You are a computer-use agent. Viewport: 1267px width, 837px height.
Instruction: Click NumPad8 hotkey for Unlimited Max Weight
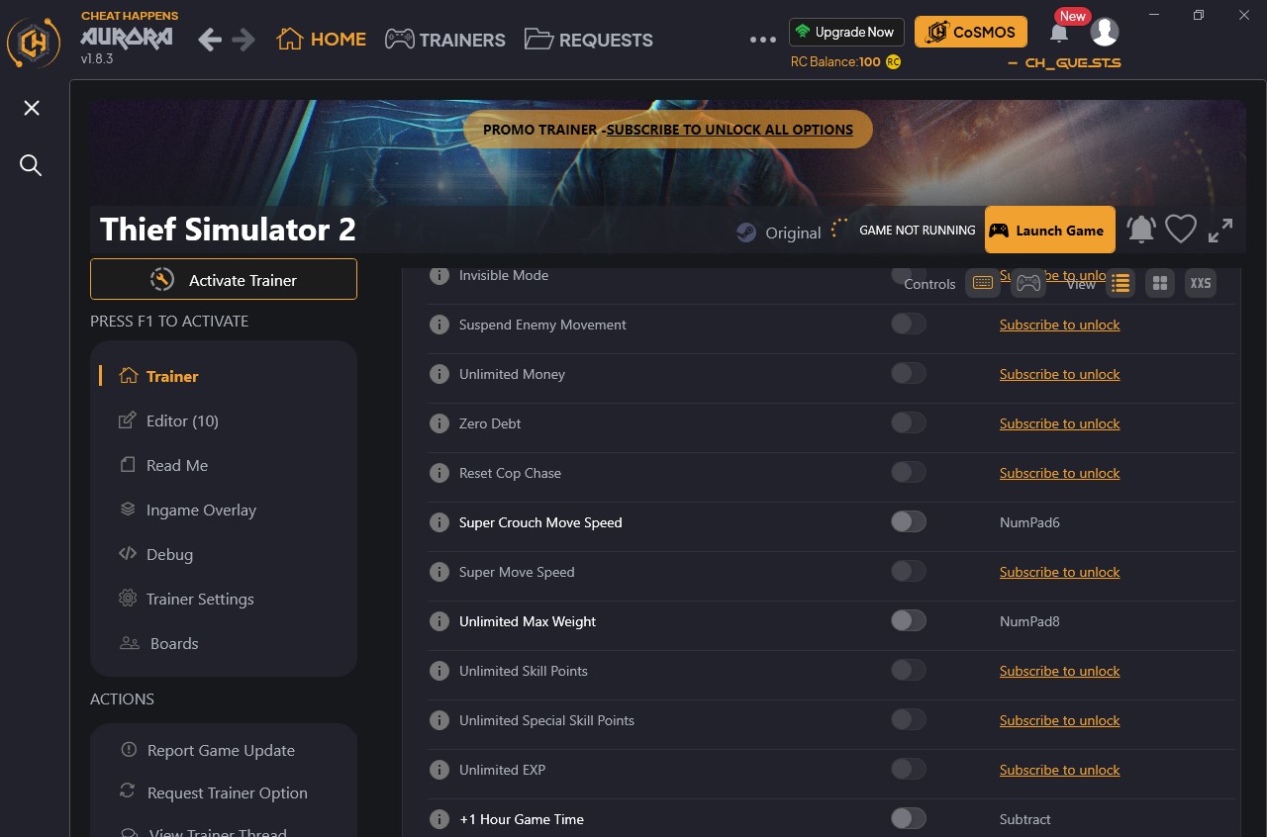(x=1029, y=621)
